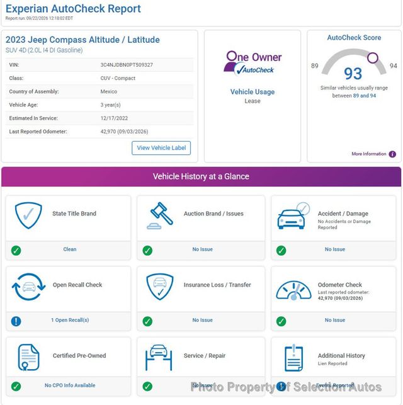Image resolution: width=403 pixels, height=405 pixels.
Task: Click the Additional History heading
Action: tap(341, 356)
